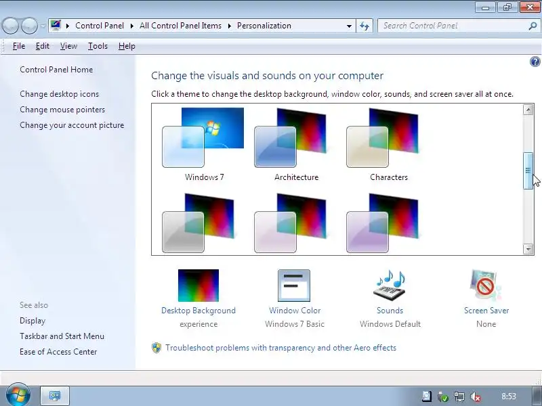The image size is (542, 406).
Task: Click the theme list scroll down arrow
Action: 528,248
